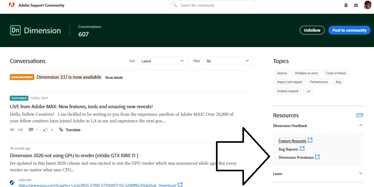Collapse the Dimension Feedback section
Screen dimensions: 374x187
[361, 125]
